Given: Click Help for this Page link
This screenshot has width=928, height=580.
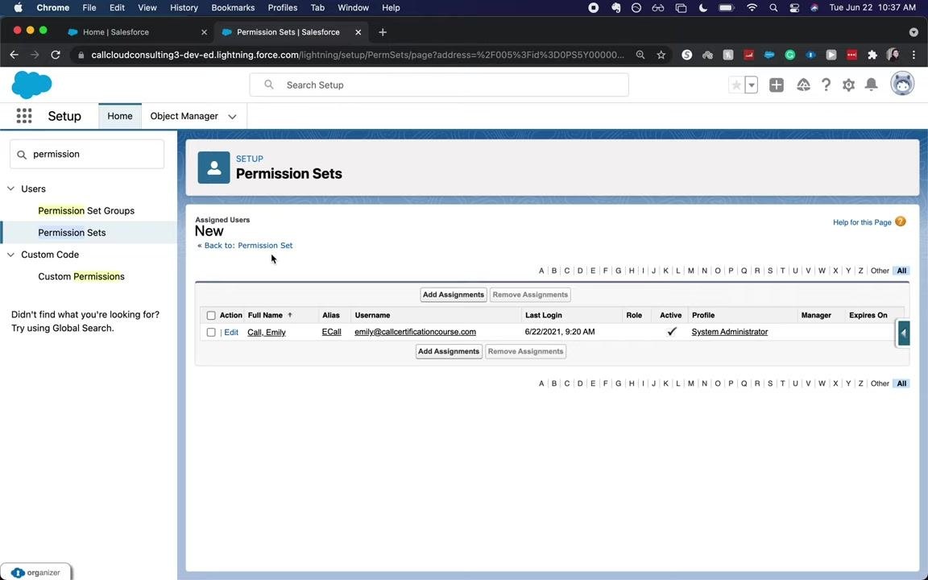Looking at the screenshot, I should click(862, 222).
